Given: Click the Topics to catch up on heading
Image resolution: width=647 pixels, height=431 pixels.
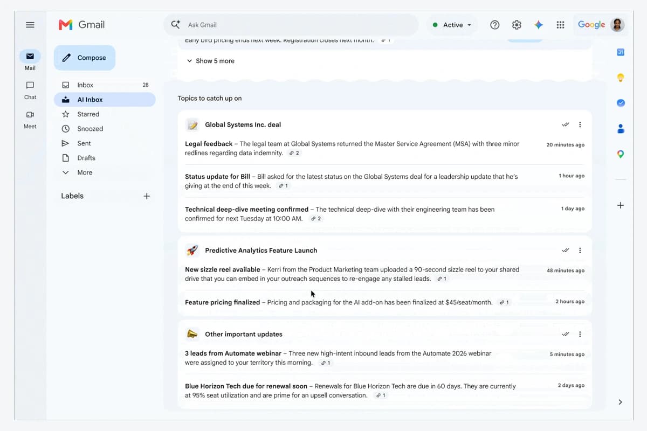Looking at the screenshot, I should click(210, 98).
